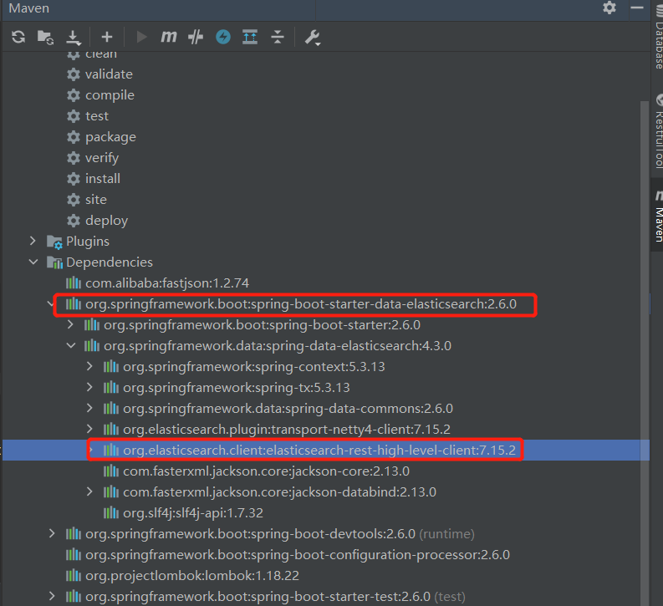The image size is (663, 606).
Task: Add Maven project plus icon
Action: (107, 37)
